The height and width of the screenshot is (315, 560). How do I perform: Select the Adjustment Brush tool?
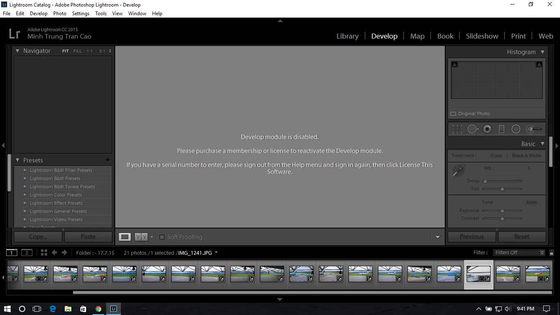click(x=534, y=129)
